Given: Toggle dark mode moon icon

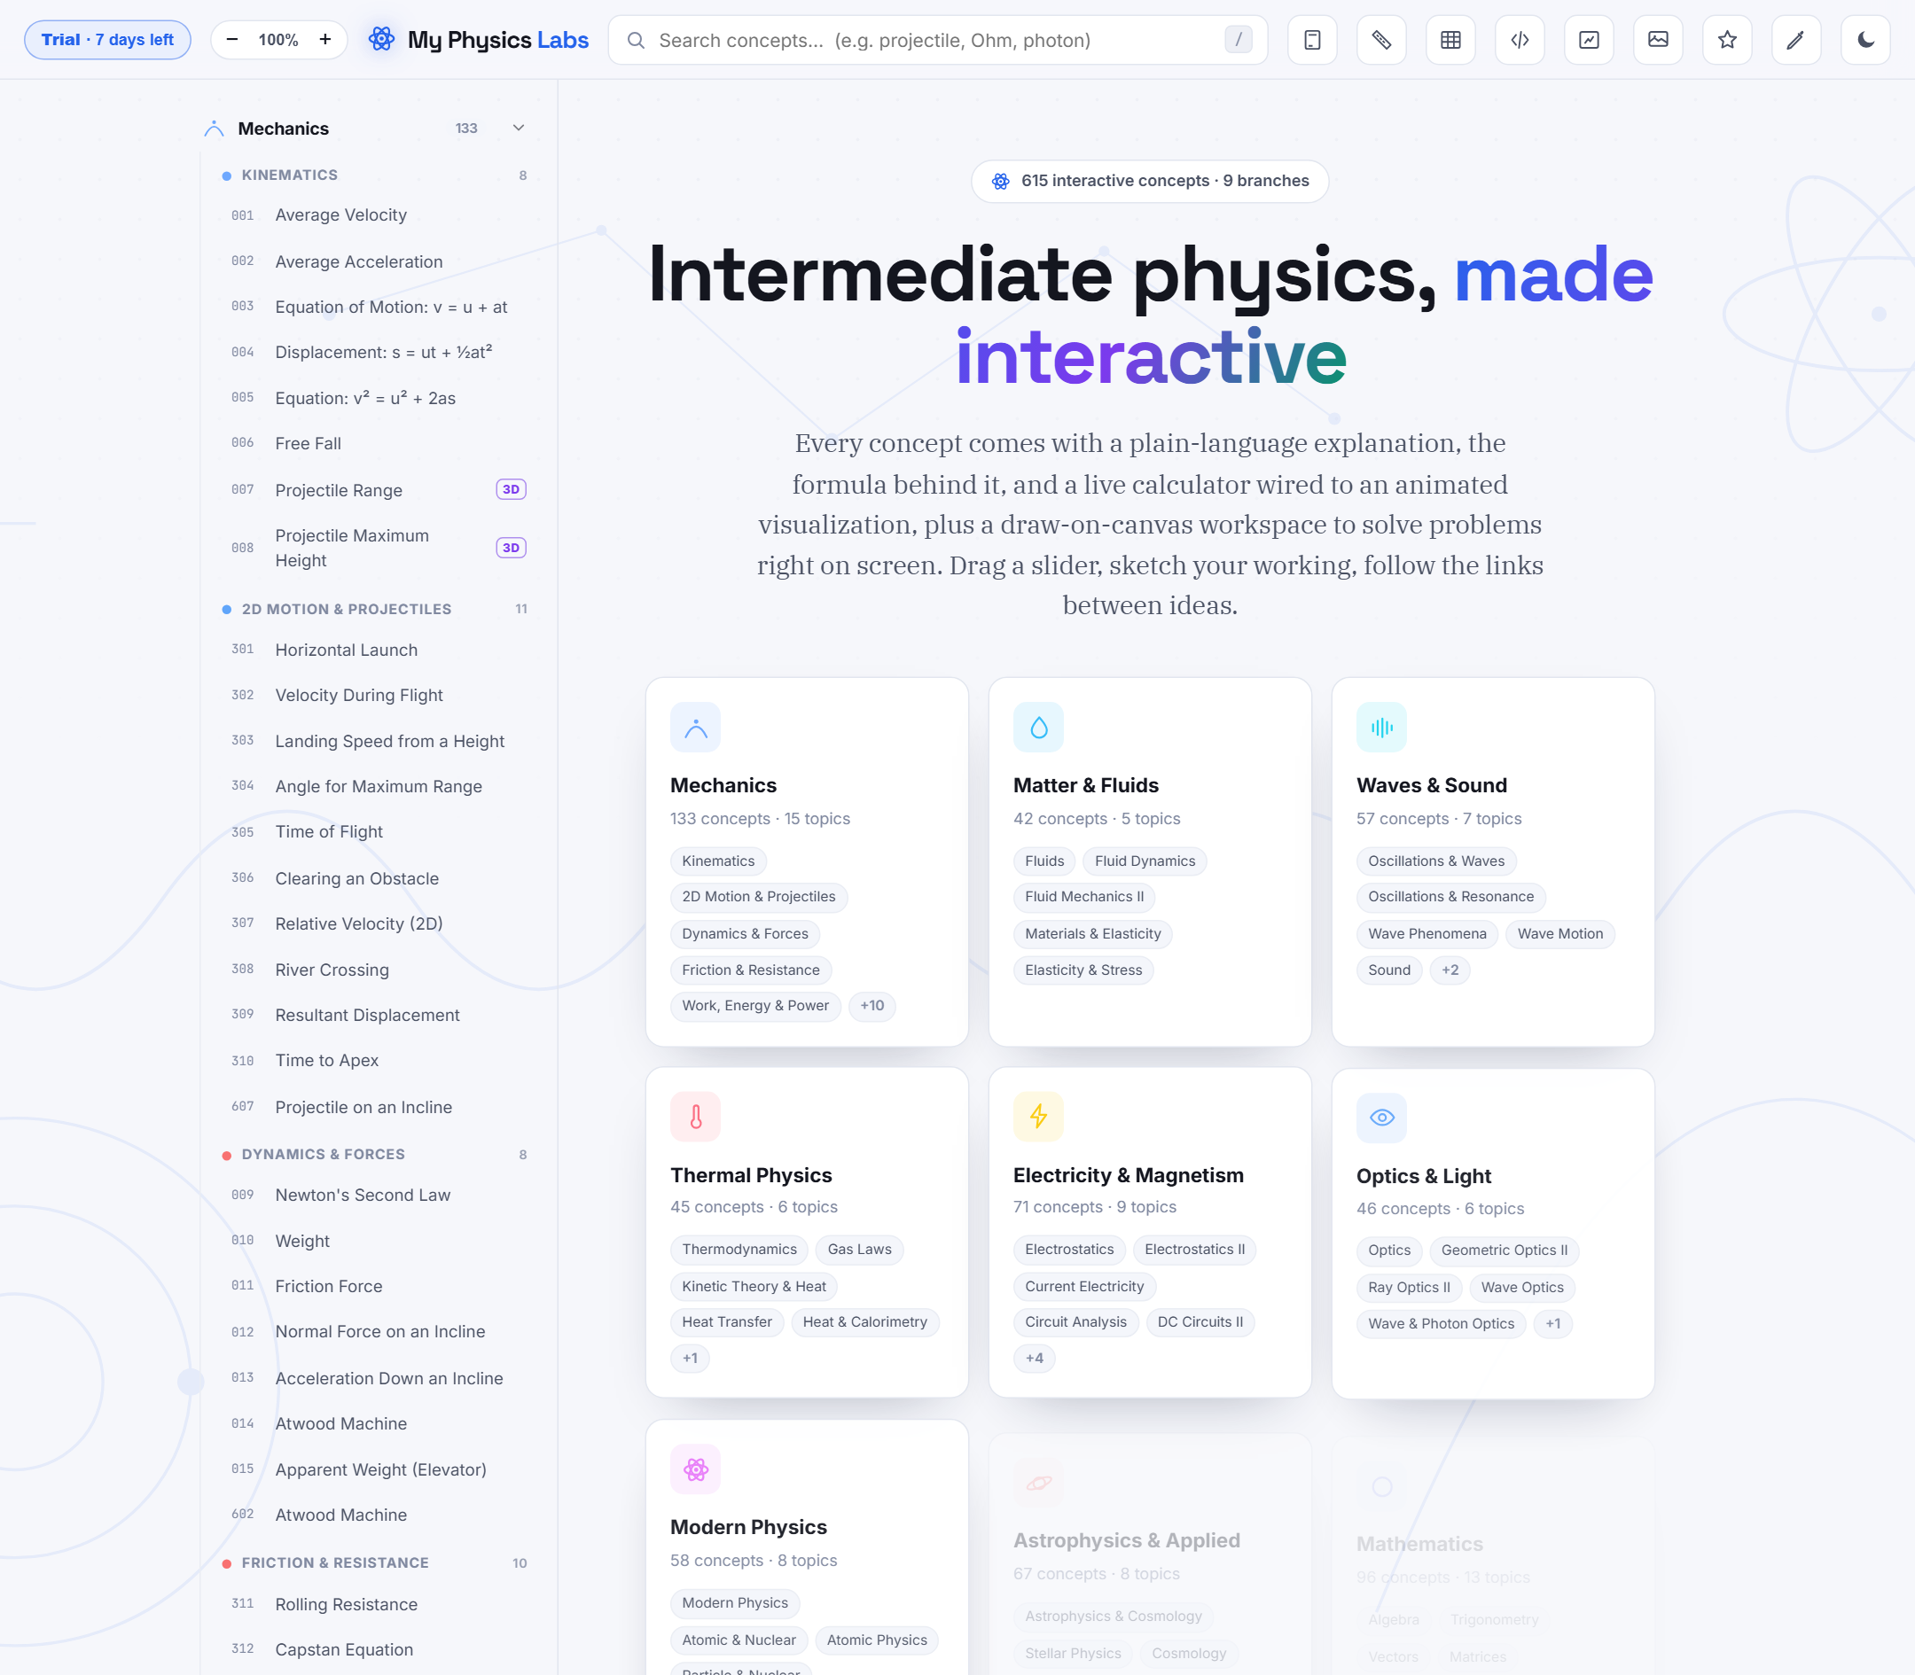Looking at the screenshot, I should [x=1865, y=40].
